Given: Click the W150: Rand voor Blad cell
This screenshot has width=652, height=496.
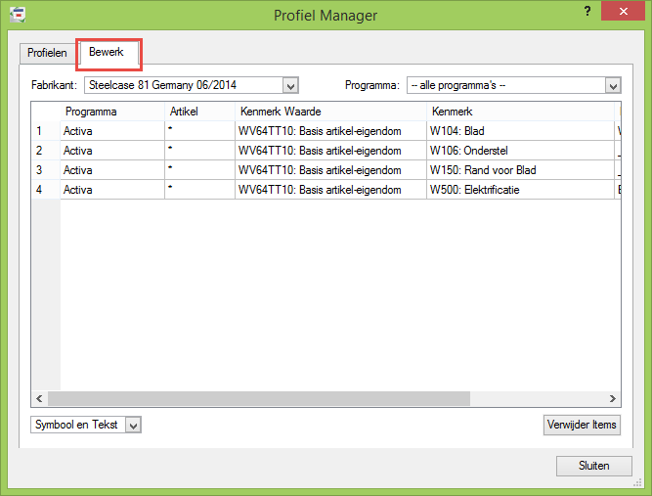Looking at the screenshot, I should (518, 170).
